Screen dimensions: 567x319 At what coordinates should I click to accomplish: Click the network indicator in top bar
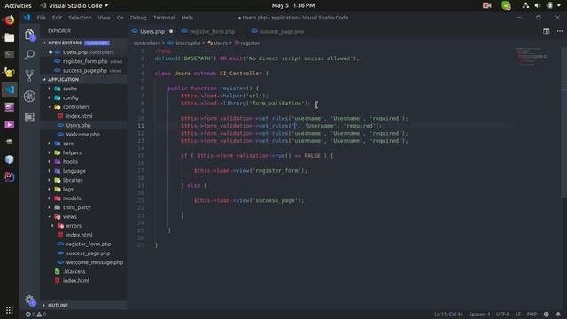(525, 5)
